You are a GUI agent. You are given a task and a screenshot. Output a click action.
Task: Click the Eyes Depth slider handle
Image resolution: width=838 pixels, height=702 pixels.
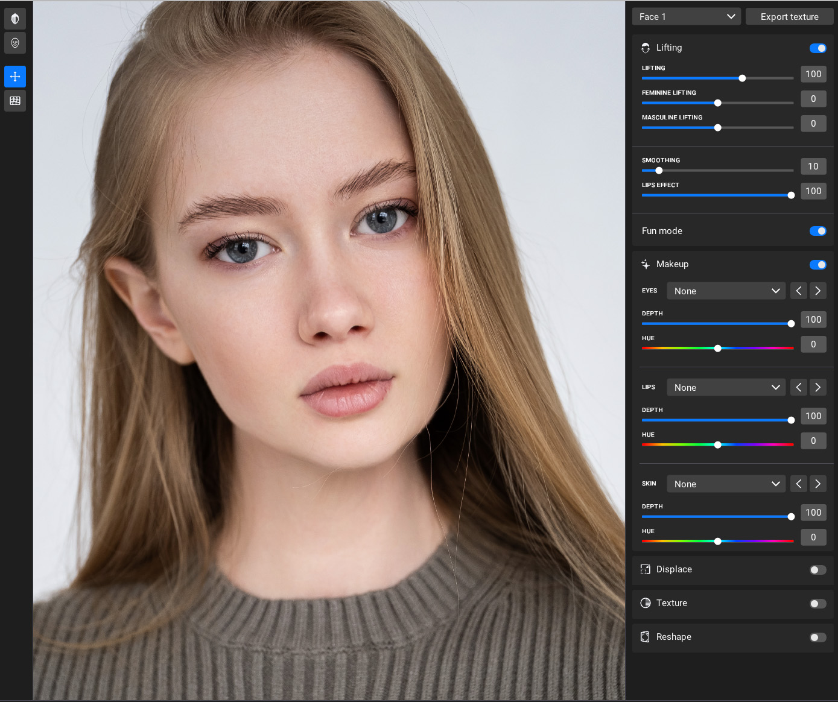click(x=792, y=324)
